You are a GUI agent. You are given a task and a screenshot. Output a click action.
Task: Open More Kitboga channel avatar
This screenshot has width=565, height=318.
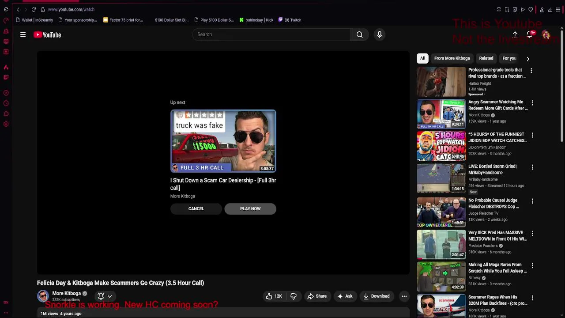pyautogui.click(x=43, y=296)
